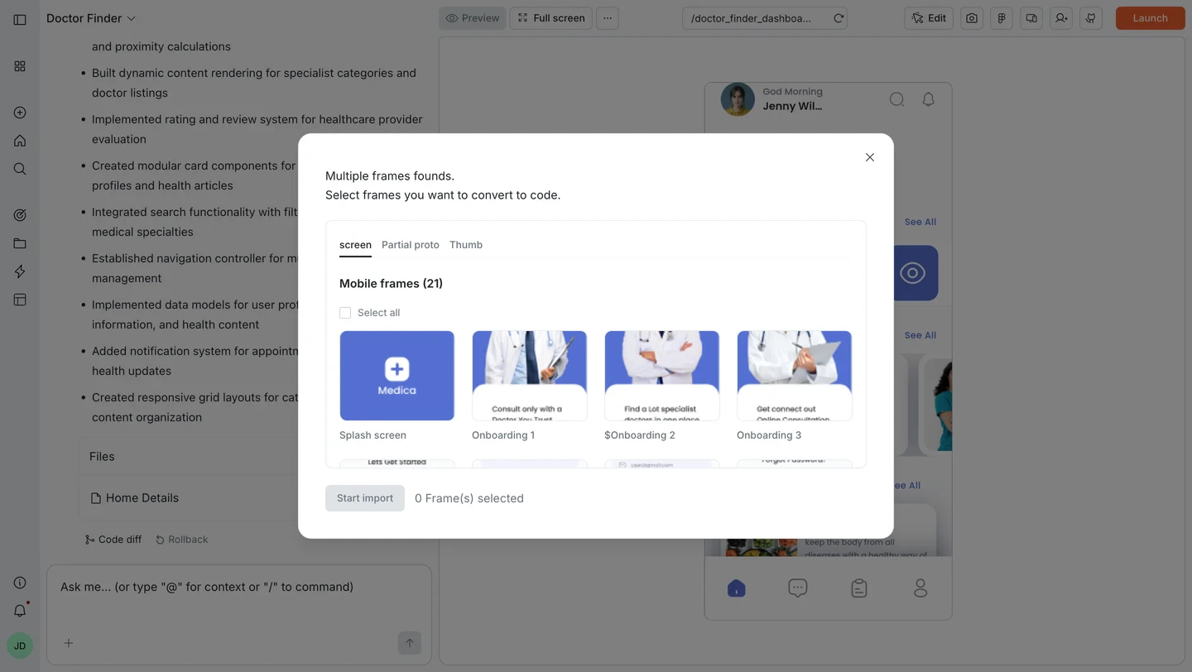Select the lightning bolt icon in the sidebar
Viewport: 1192px width, 672px height.
tap(19, 271)
